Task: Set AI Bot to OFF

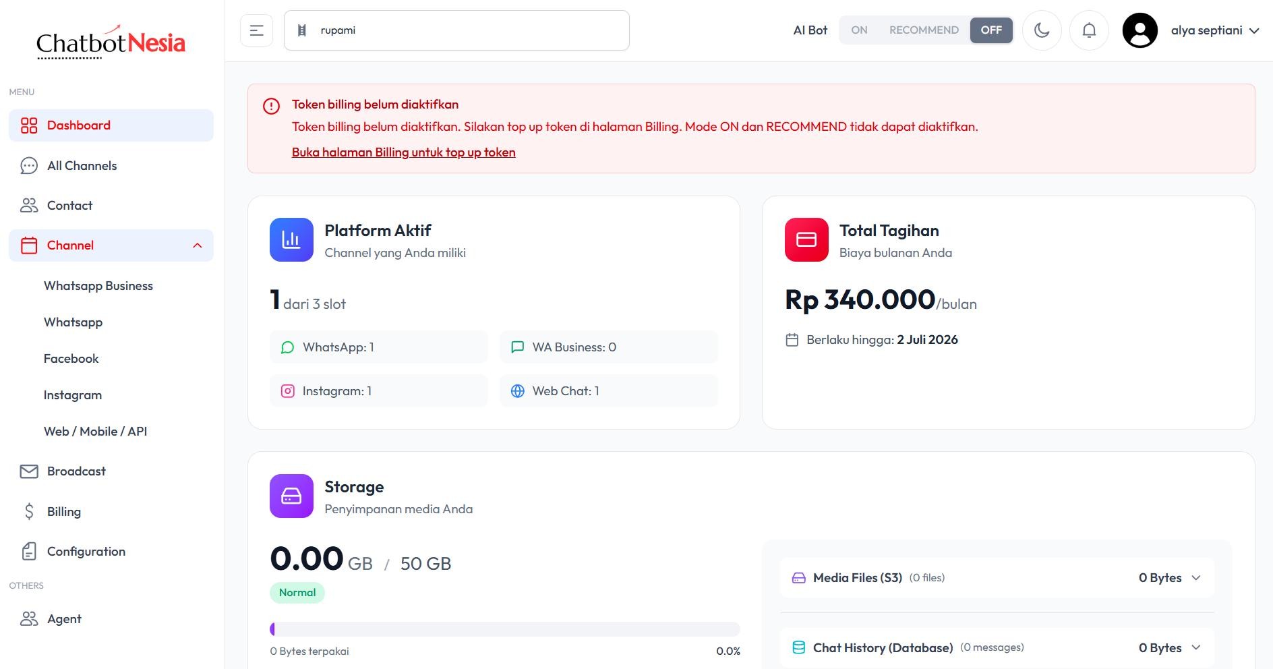Action: tap(991, 30)
